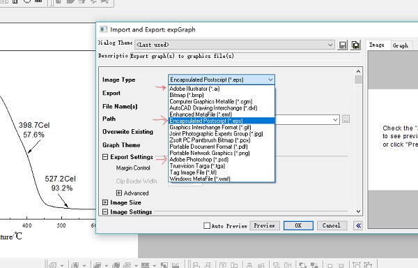Viewport: 418px width, 268px height.
Task: Click the save theme as double-floppy icon
Action: (355, 45)
